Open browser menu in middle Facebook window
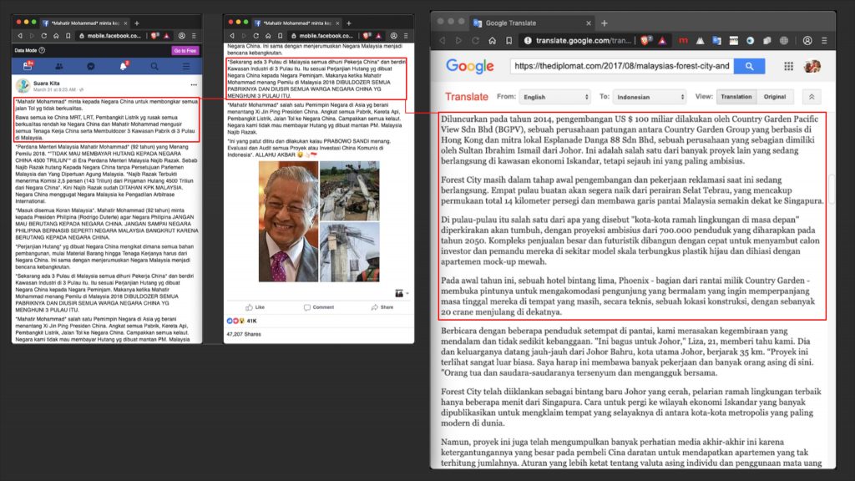Image resolution: width=855 pixels, height=481 pixels. (406, 36)
